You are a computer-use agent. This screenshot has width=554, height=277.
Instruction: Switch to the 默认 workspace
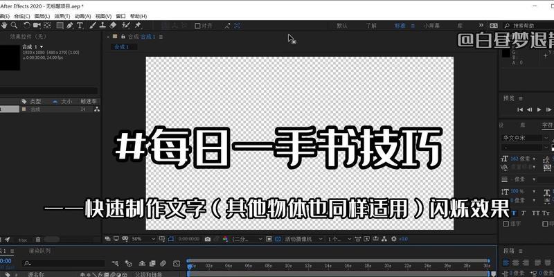342,26
